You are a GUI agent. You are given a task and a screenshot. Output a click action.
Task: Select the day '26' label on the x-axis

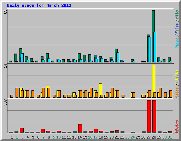[x=143, y=137]
